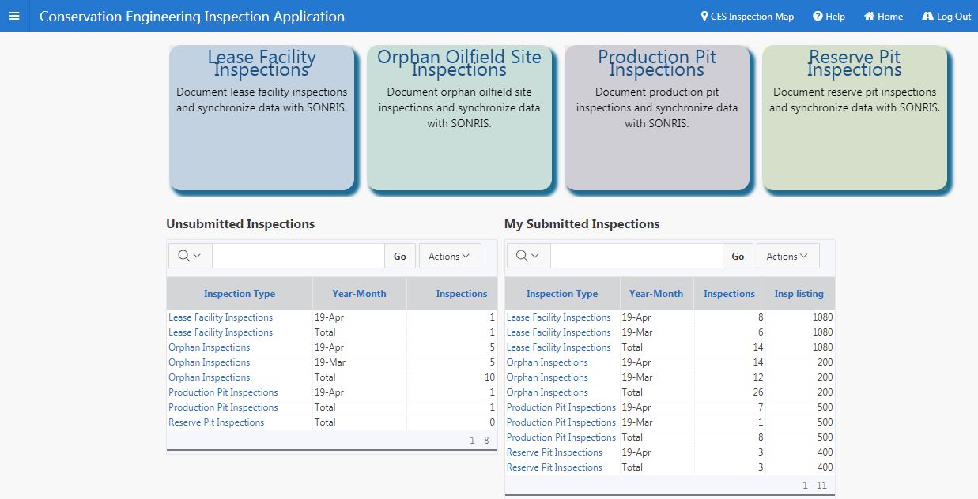Click the Unsubmitted Inspections search field
Viewport: 978px width, 499px height.
(298, 256)
